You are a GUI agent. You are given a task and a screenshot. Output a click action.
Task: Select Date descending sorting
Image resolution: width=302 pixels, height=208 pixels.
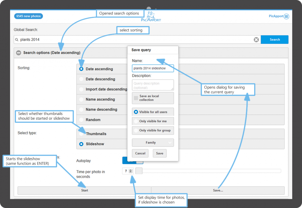coord(81,79)
